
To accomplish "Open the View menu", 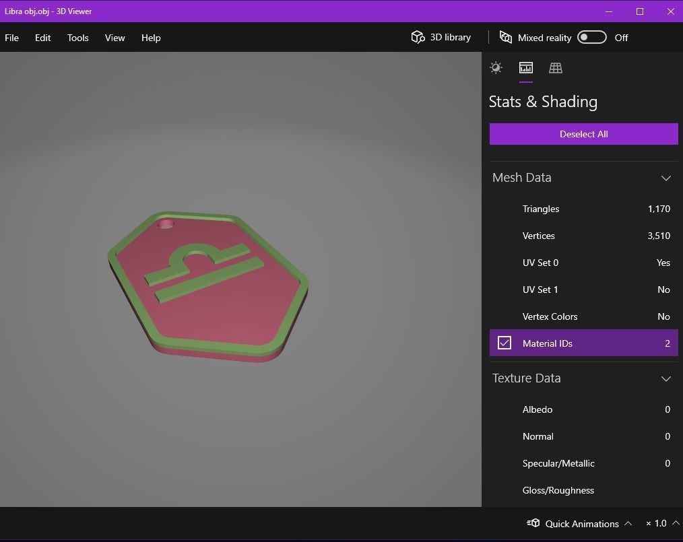I will click(115, 38).
